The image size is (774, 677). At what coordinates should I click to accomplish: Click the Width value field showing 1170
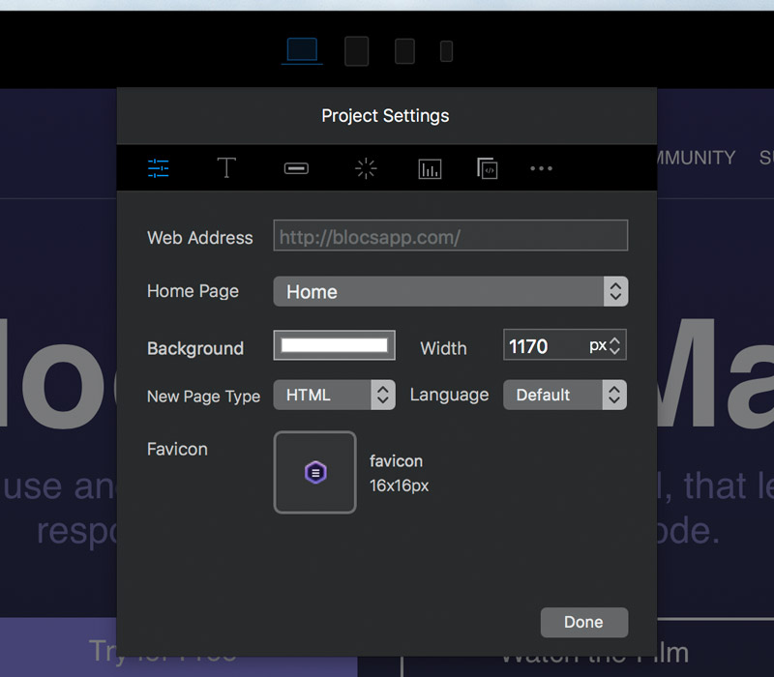tap(546, 346)
